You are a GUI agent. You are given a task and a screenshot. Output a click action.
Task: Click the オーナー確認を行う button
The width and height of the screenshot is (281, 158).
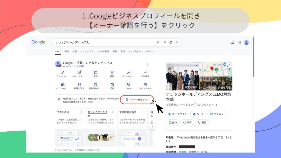click(137, 100)
